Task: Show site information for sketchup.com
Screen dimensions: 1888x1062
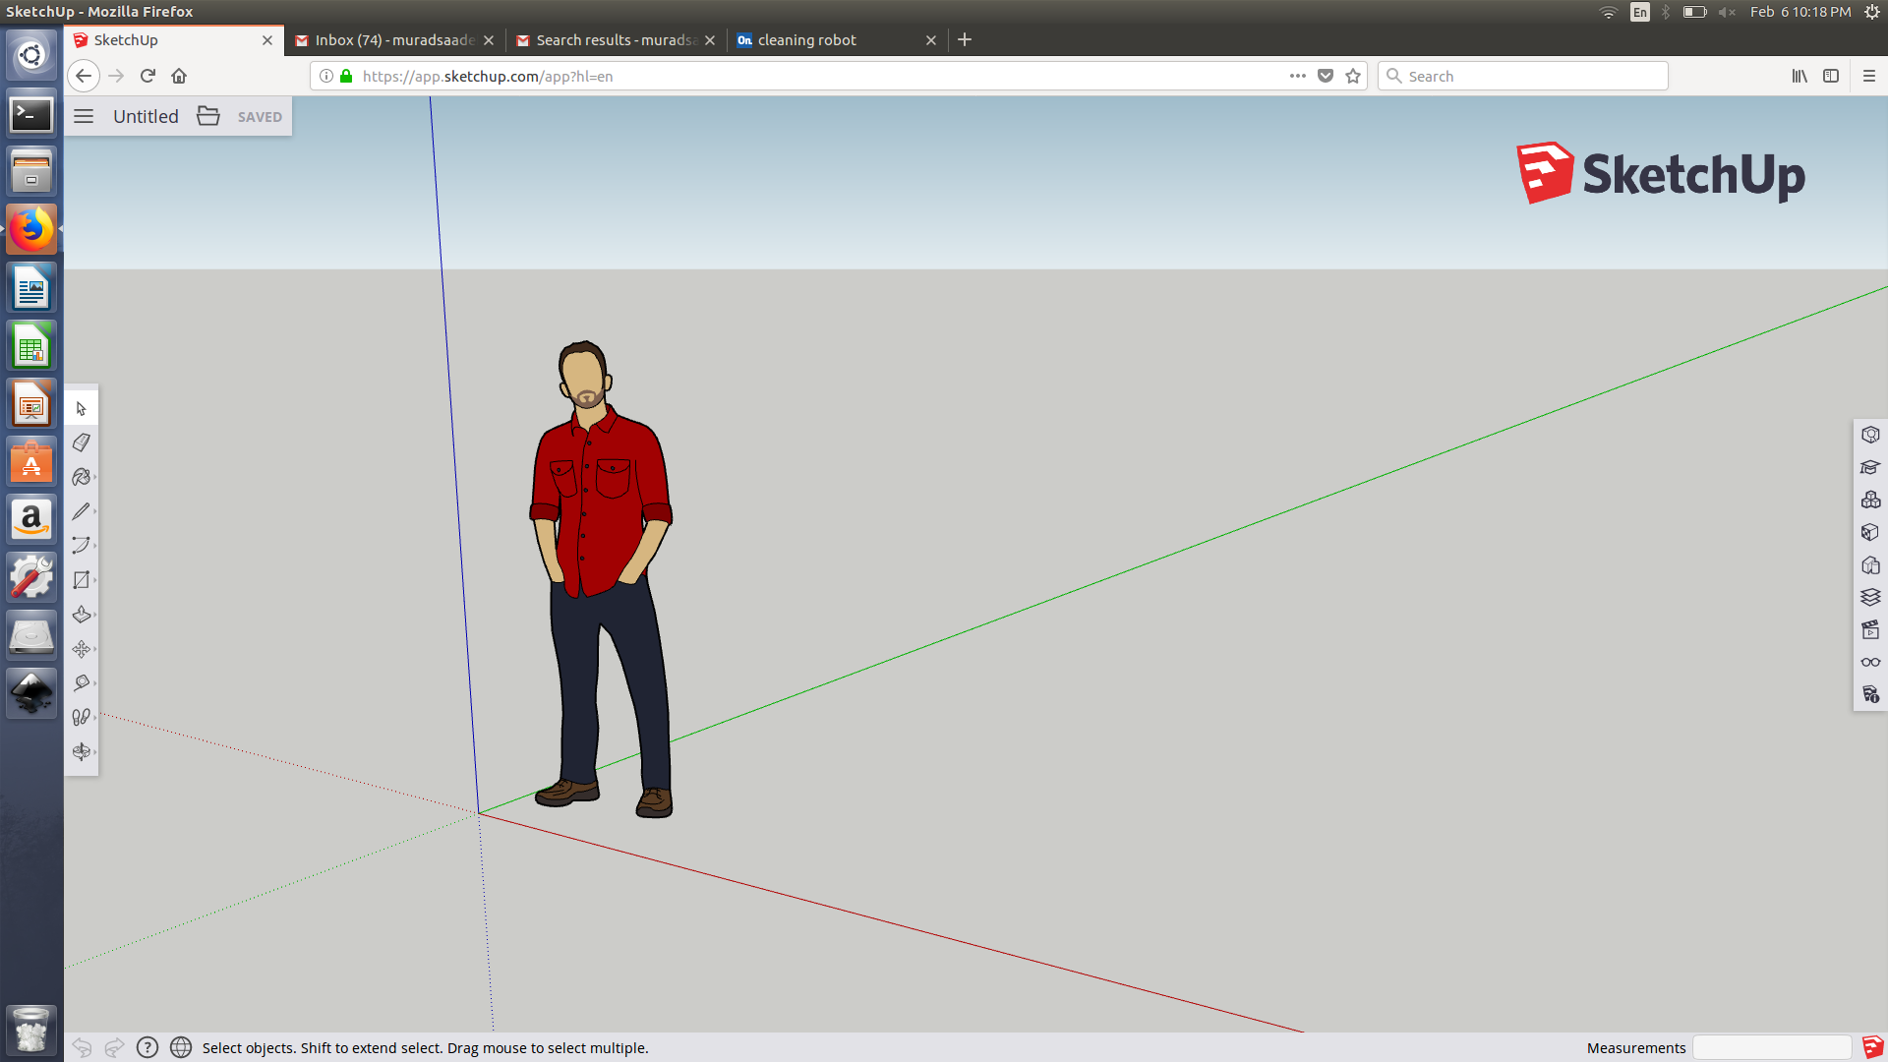Action: click(x=326, y=76)
